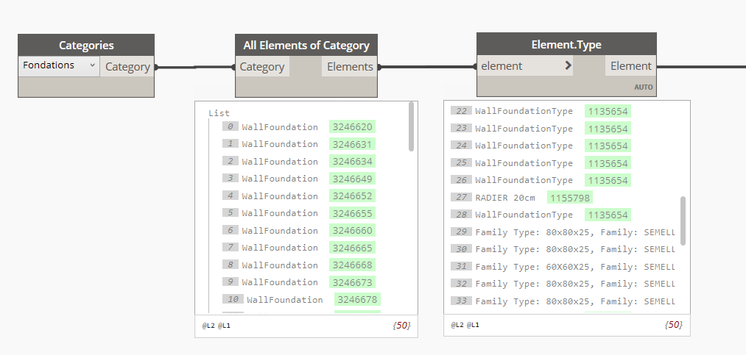
Task: Click the Category output port on Categories node
Action: coord(127,67)
